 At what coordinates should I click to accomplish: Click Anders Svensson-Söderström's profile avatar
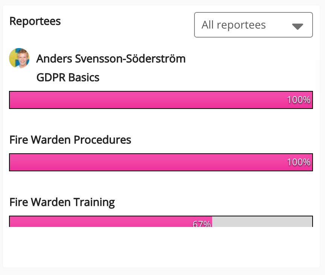point(19,58)
